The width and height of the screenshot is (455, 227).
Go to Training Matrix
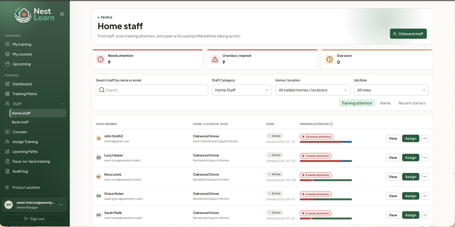pyautogui.click(x=35, y=94)
